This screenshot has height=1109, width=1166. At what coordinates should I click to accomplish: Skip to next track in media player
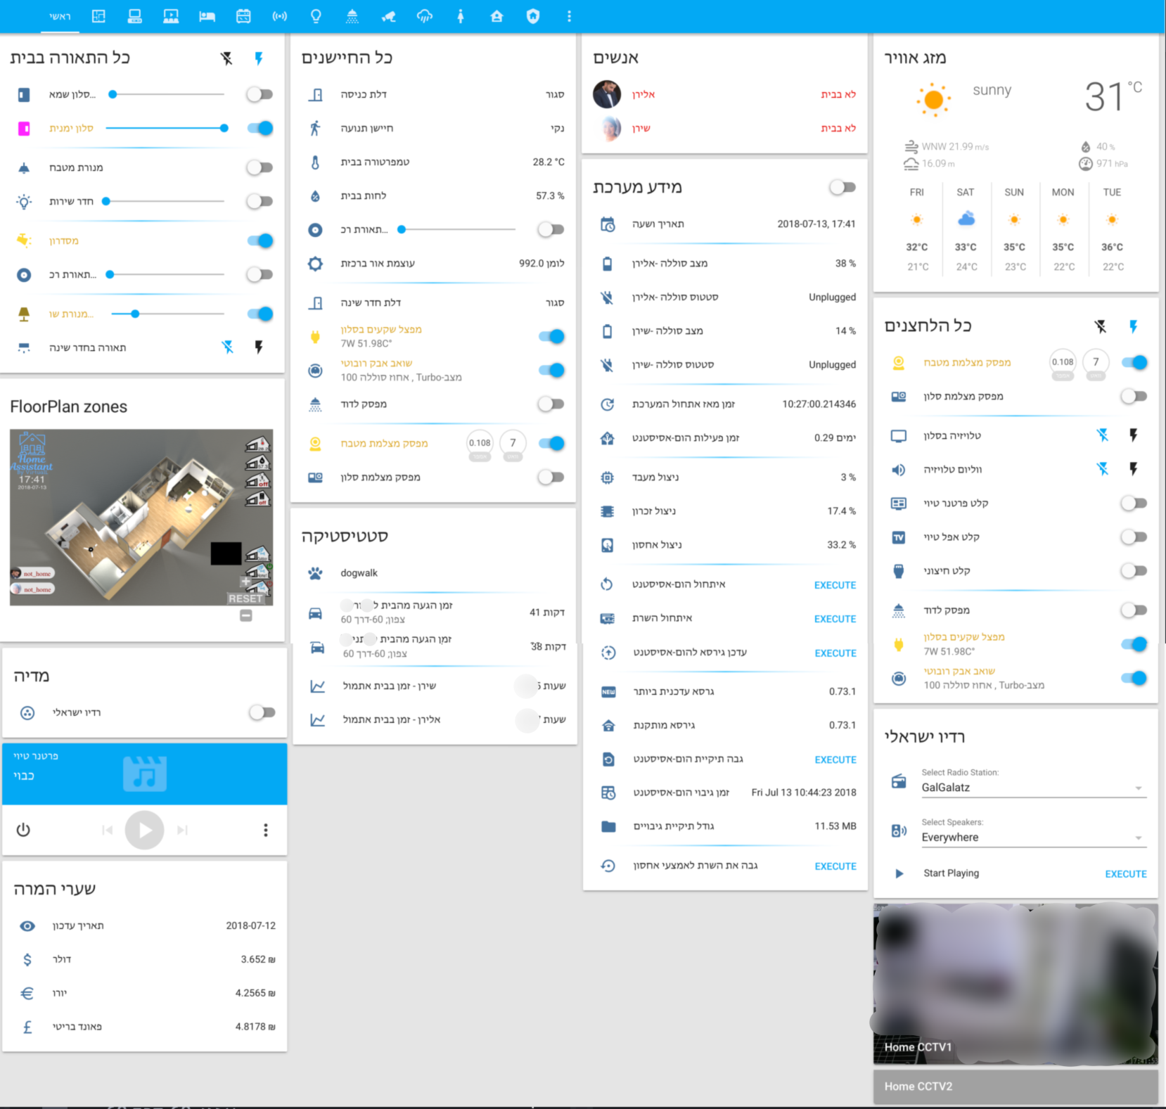point(183,830)
